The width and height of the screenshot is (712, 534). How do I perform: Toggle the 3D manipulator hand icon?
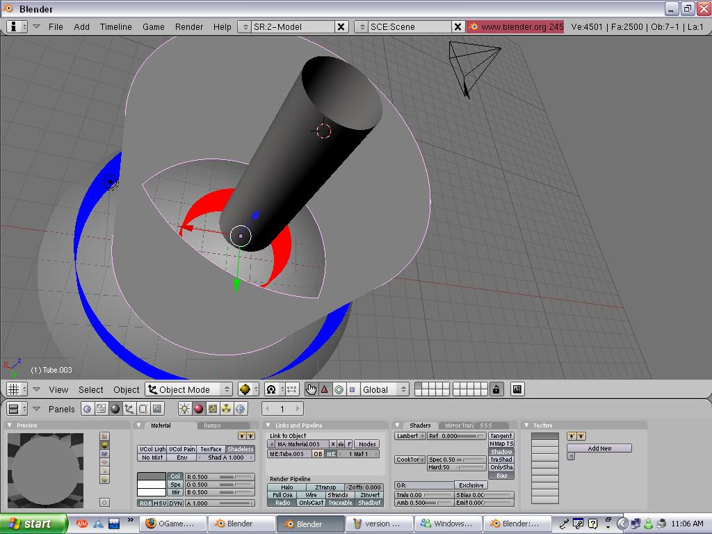(x=311, y=389)
